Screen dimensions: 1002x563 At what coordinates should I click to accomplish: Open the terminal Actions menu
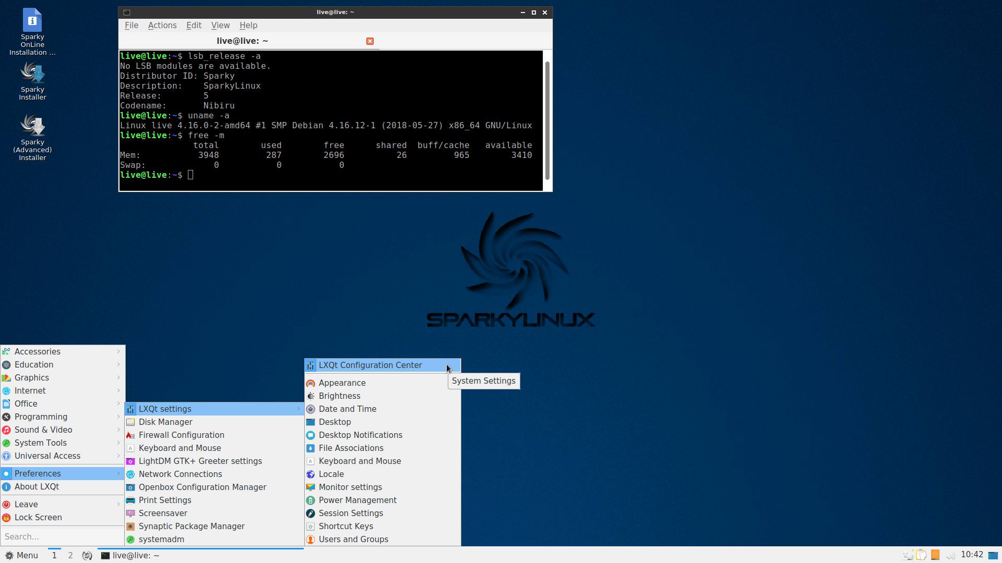click(162, 26)
